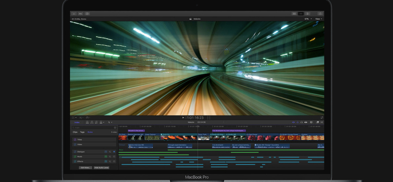This screenshot has width=393, height=182.
Task: Click the insert clip edit icon
Action: coord(91,122)
